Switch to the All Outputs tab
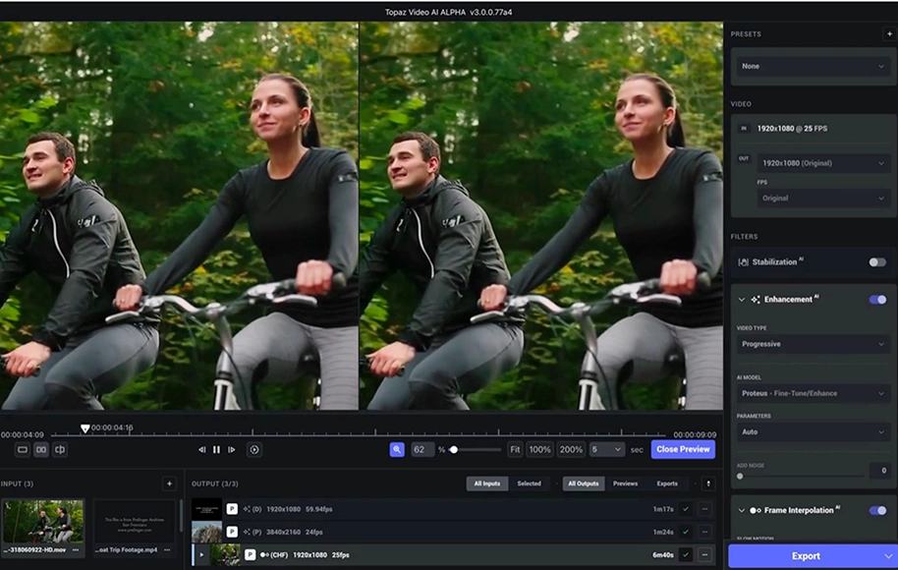 [584, 484]
